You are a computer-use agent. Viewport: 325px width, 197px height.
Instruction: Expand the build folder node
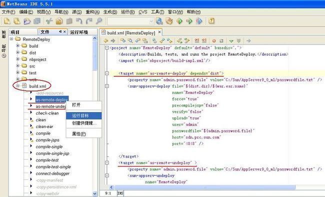[17, 45]
